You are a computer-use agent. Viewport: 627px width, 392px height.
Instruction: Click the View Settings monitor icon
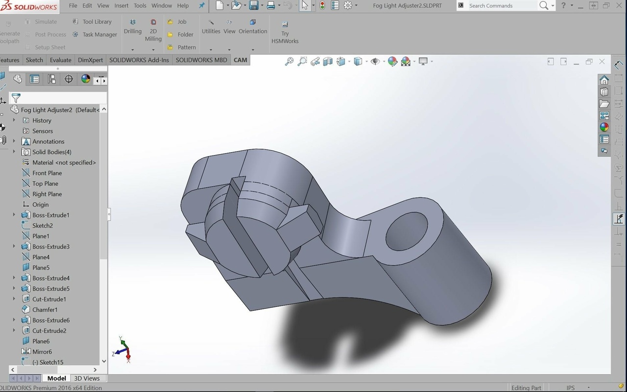(423, 61)
